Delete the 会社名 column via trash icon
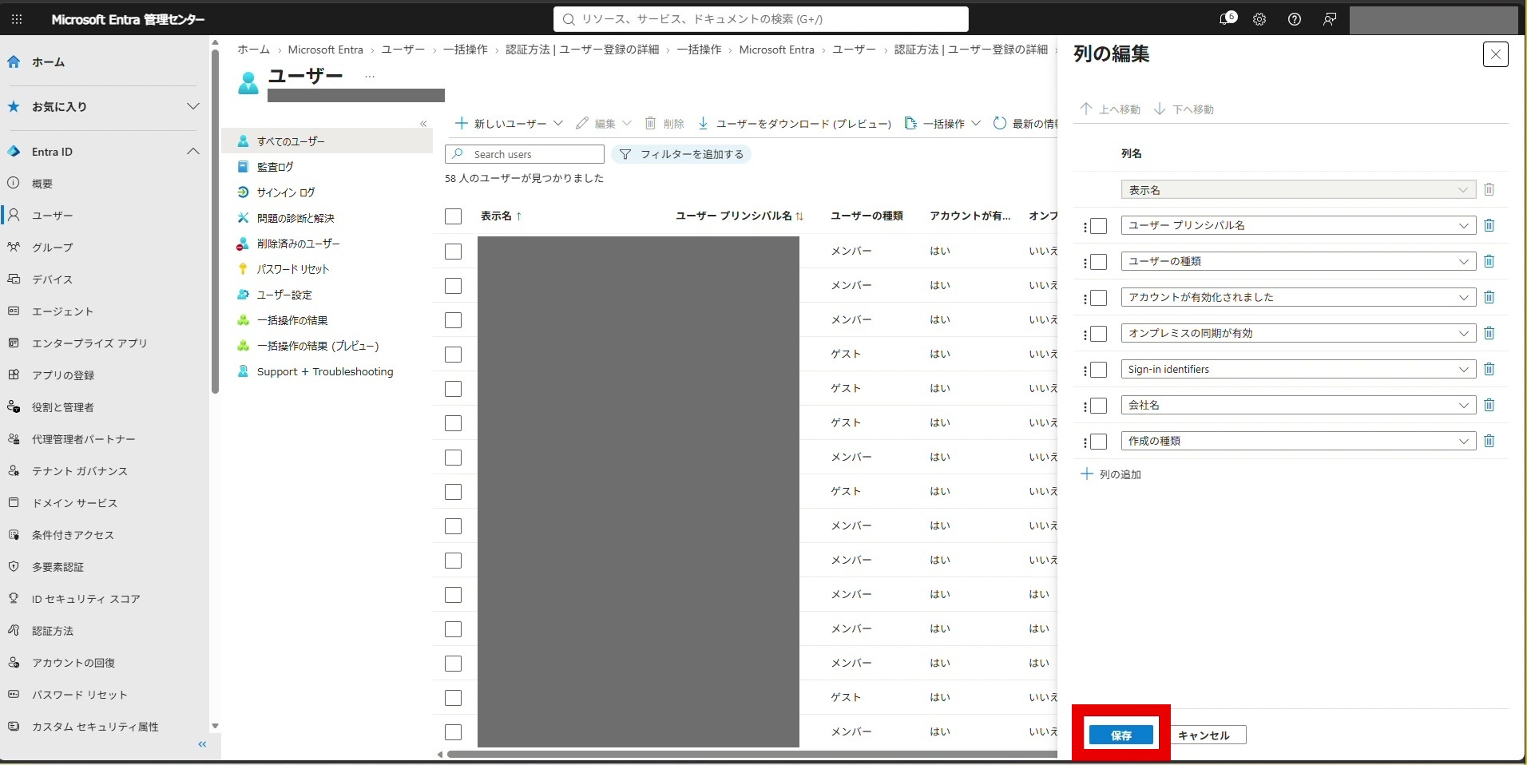The image size is (1527, 765). click(x=1489, y=405)
